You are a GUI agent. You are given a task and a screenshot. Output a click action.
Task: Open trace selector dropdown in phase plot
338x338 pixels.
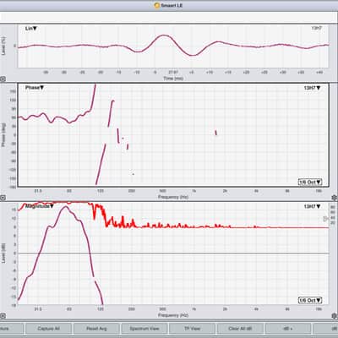(x=312, y=88)
